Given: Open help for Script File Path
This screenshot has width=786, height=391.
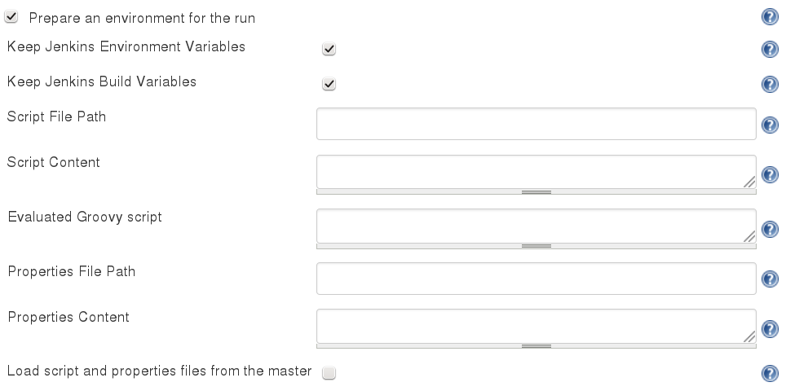Looking at the screenshot, I should 769,125.
